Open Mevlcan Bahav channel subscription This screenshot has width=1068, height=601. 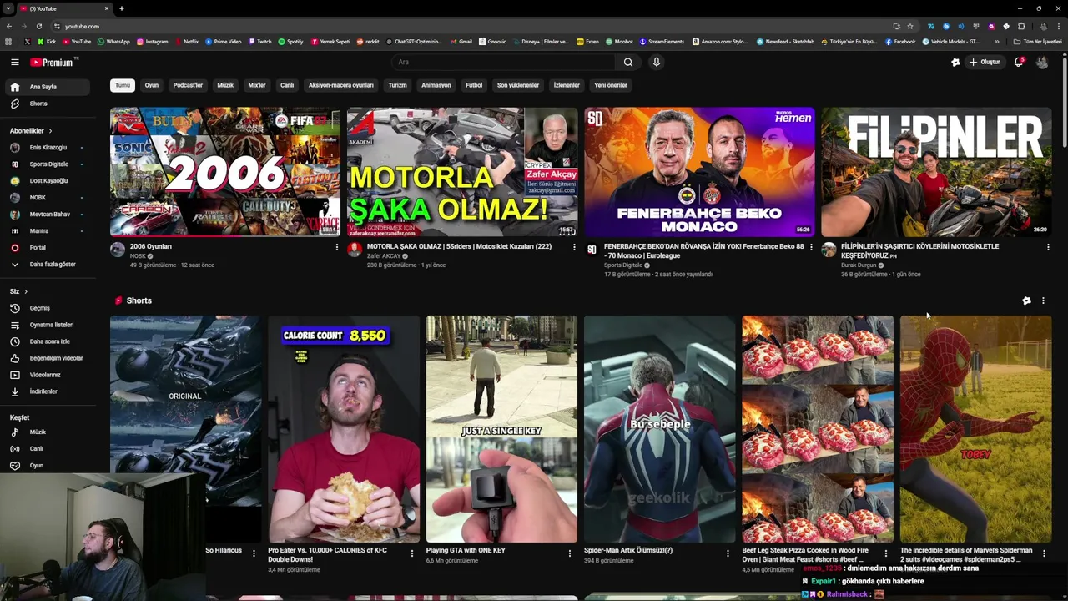(46, 215)
